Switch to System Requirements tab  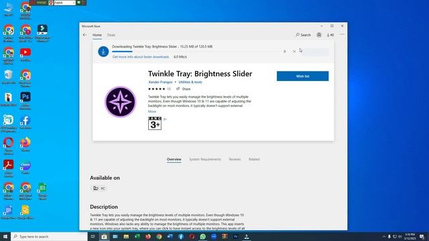coord(205,159)
